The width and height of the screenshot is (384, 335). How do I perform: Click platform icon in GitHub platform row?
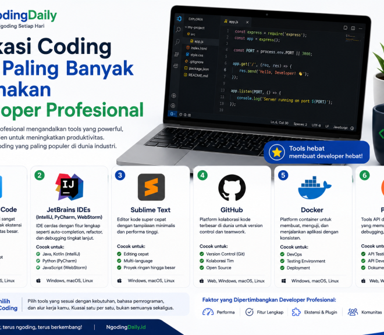click(x=201, y=281)
